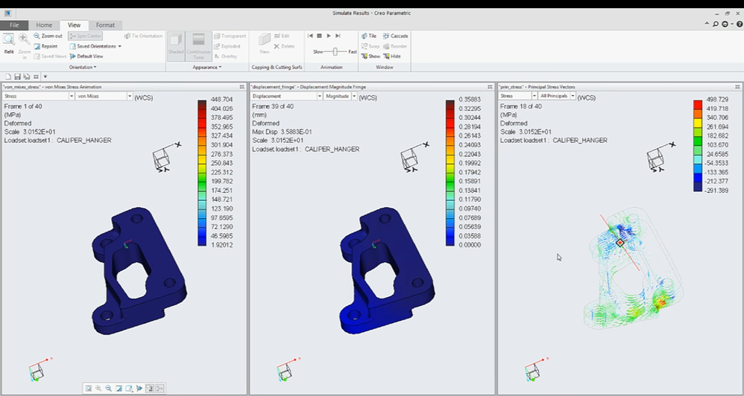Click Hide in the Window group
This screenshot has height=396, width=744.
coord(391,57)
